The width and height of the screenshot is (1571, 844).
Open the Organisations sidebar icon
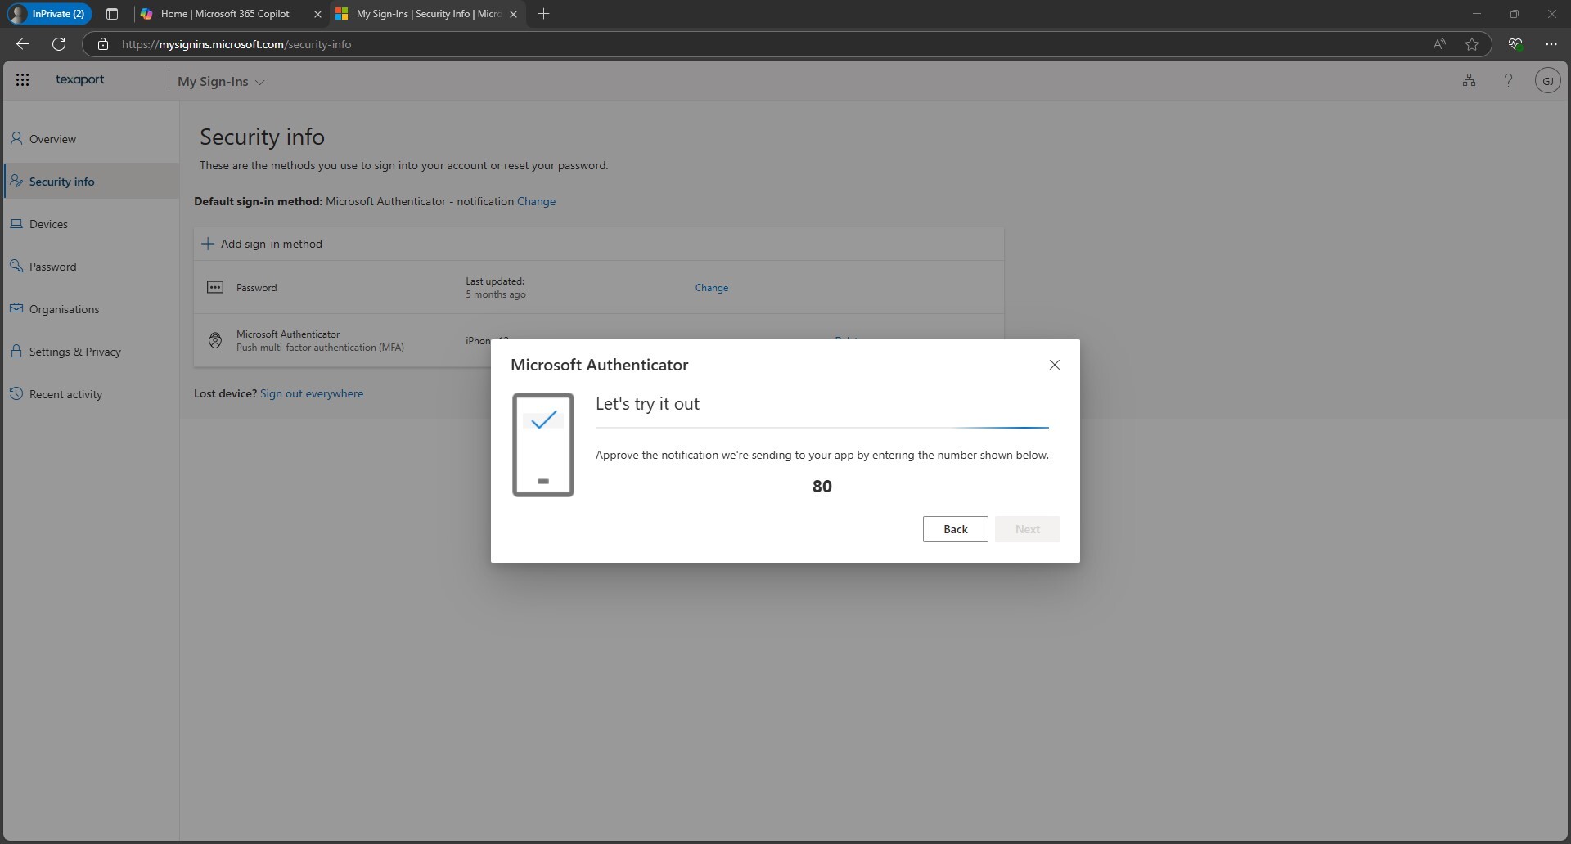coord(17,308)
